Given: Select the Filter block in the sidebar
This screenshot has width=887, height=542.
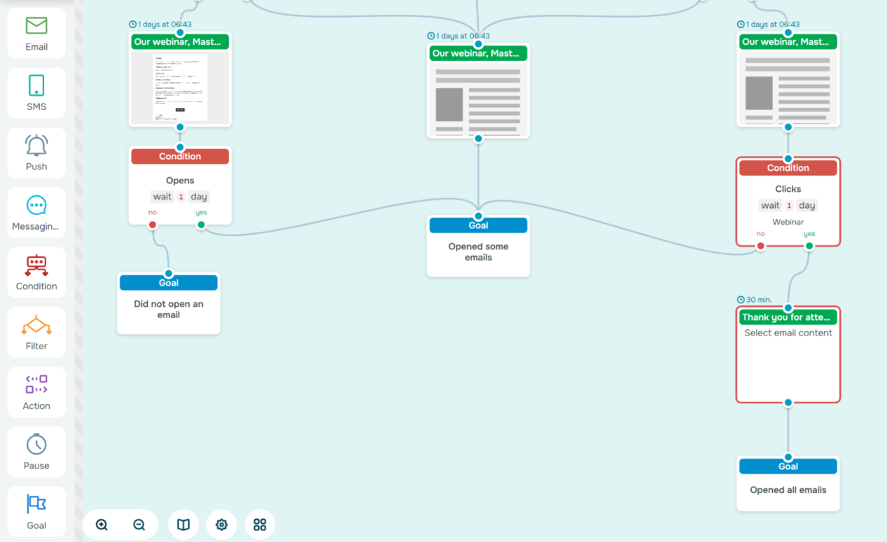Looking at the screenshot, I should 36,331.
